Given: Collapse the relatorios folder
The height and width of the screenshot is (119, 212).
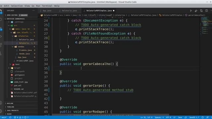Looking at the screenshot, I should [23, 36].
